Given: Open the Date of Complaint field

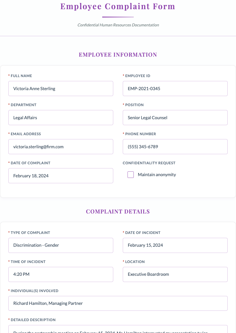Looking at the screenshot, I should coord(61,176).
